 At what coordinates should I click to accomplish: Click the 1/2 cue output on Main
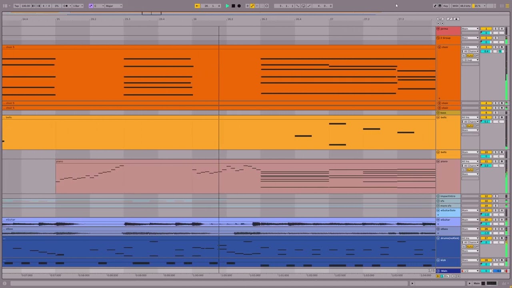(470, 271)
